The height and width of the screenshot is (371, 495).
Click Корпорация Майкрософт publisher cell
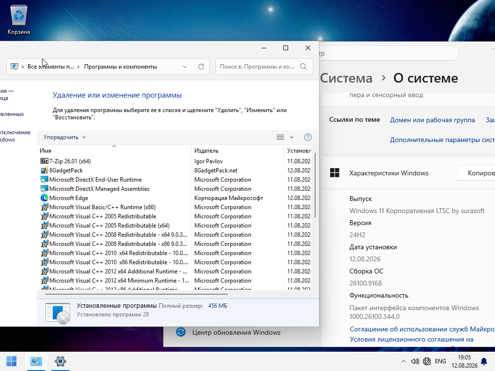click(x=229, y=198)
